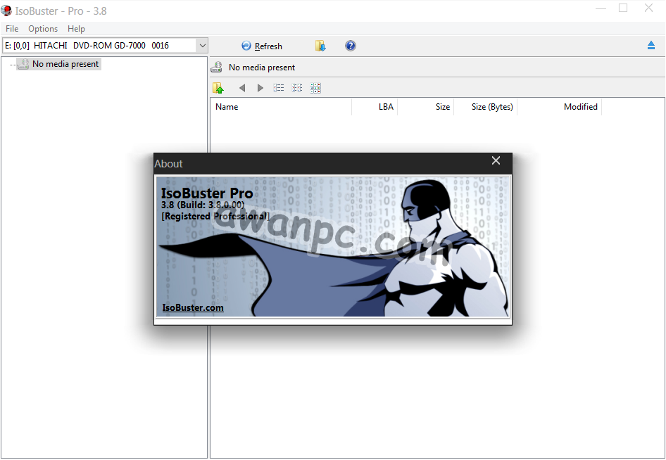This screenshot has width=666, height=460.
Task: Open the File menu
Action: click(x=12, y=28)
